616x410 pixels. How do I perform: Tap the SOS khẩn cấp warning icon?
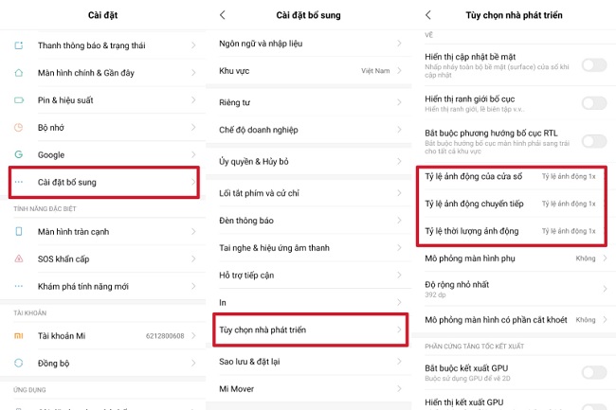click(19, 258)
